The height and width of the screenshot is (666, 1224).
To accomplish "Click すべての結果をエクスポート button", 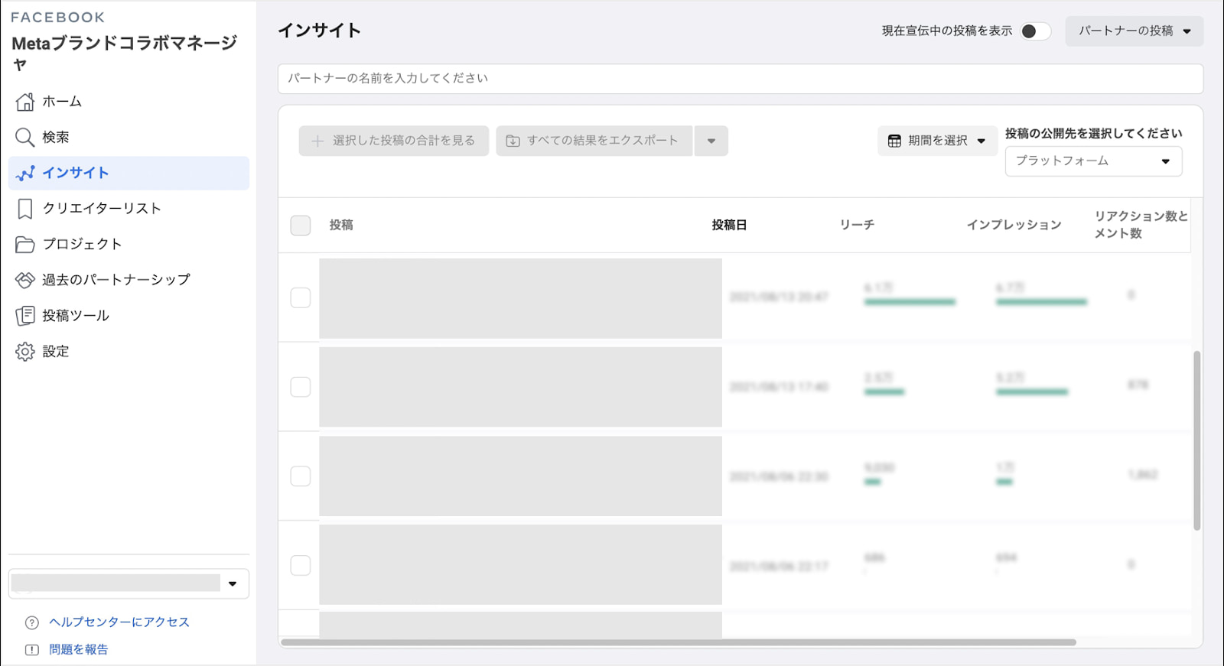I will click(594, 141).
